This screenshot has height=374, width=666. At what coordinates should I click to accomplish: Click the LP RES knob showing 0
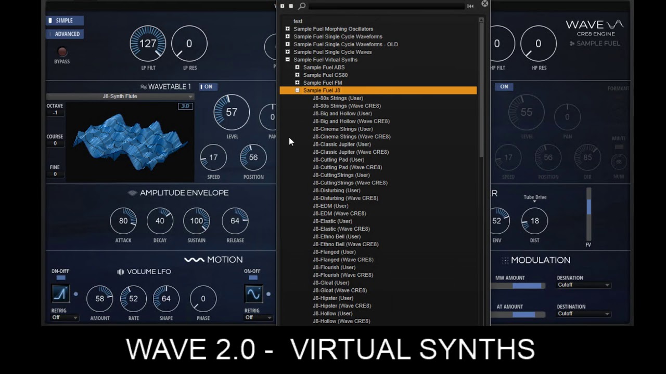pos(189,44)
